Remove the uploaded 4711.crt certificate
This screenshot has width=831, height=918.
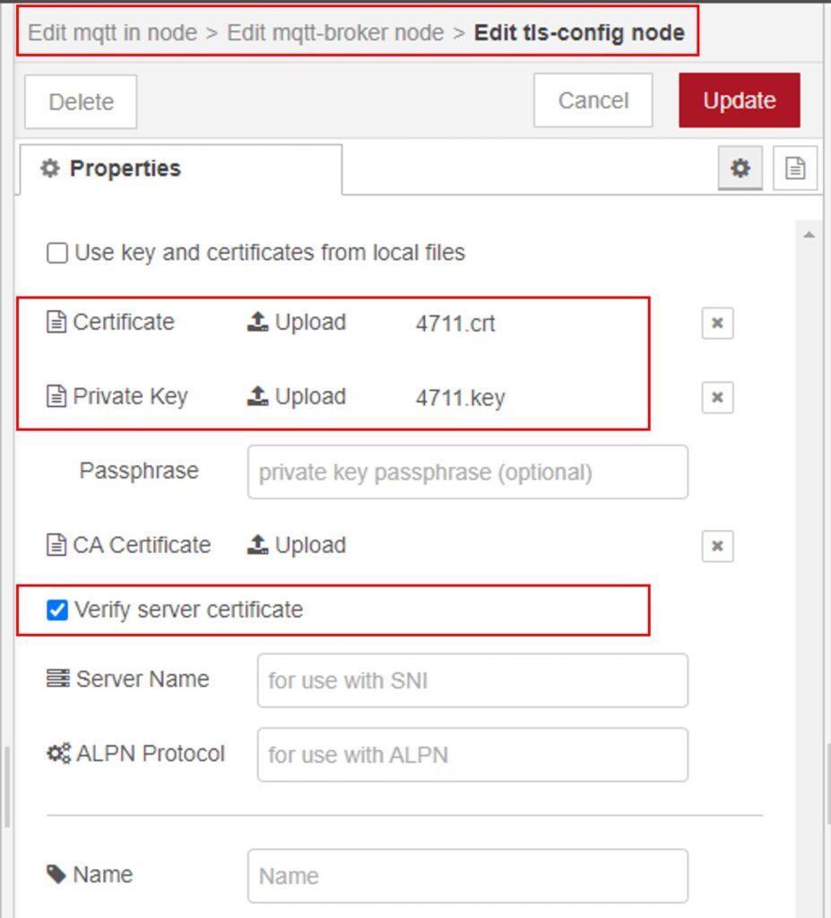click(x=716, y=323)
